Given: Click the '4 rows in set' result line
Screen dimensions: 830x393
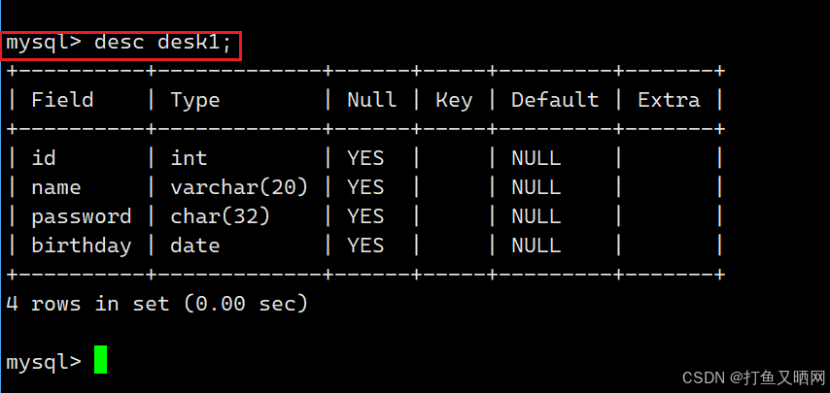Looking at the screenshot, I should (156, 304).
